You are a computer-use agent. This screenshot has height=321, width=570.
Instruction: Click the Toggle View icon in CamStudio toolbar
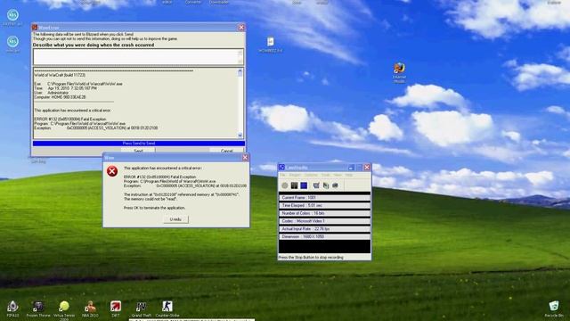click(x=316, y=185)
